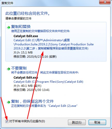
Task: Click the 大小: 40.1 MB (较大) line
Action: click(x=27, y=86)
